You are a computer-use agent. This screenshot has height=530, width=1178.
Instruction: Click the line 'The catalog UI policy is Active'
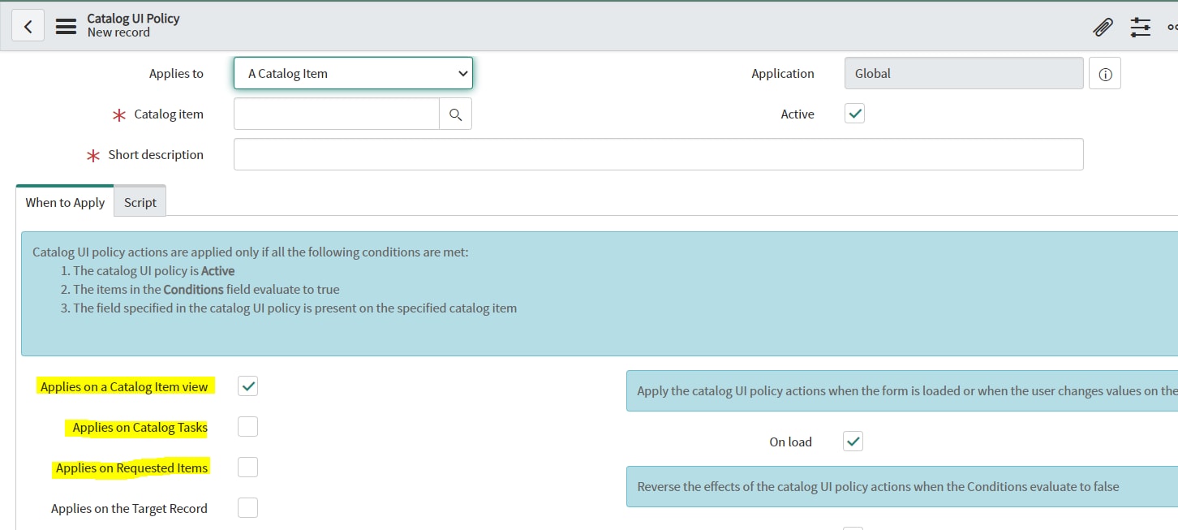tap(154, 270)
